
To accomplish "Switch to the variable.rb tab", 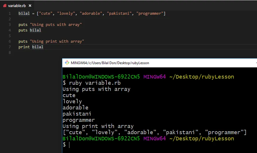I will pos(17,6).
